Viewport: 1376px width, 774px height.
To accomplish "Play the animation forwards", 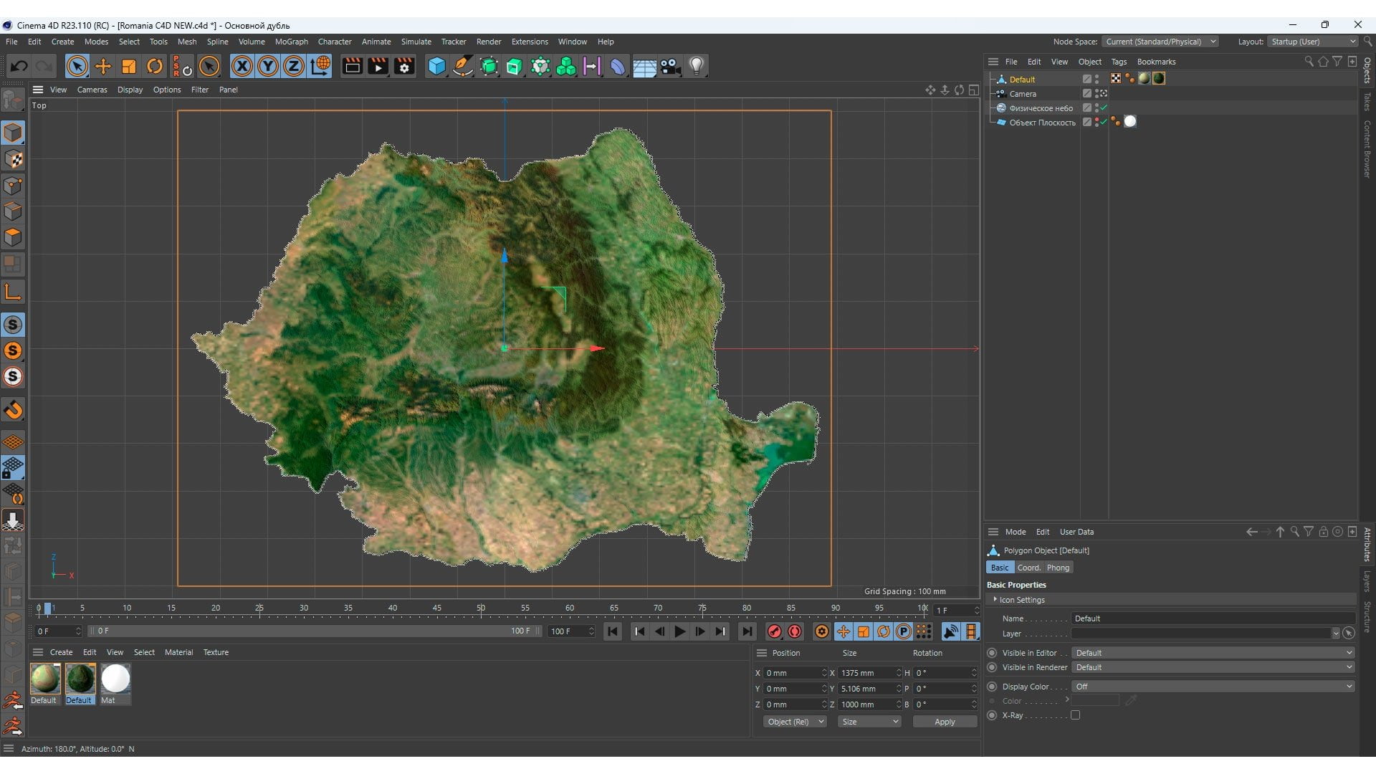I will (679, 631).
